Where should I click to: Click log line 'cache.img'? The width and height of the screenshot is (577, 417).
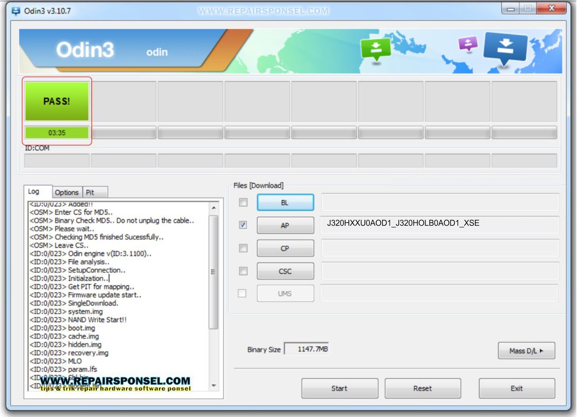pyautogui.click(x=64, y=336)
